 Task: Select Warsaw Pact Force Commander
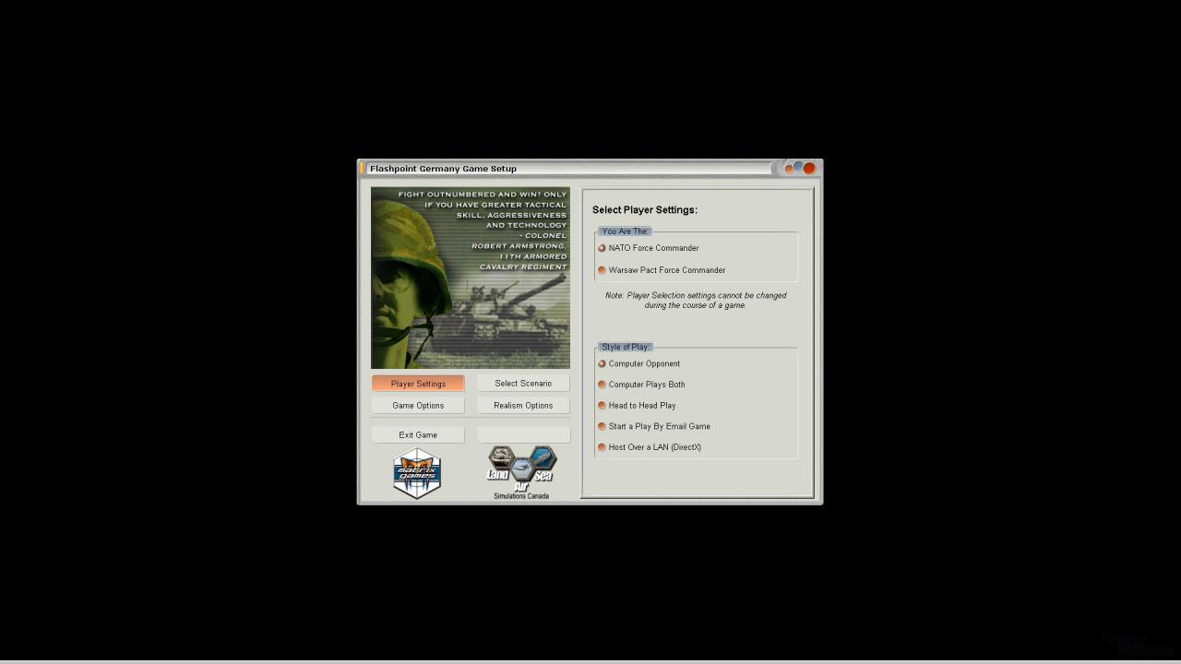pos(662,270)
